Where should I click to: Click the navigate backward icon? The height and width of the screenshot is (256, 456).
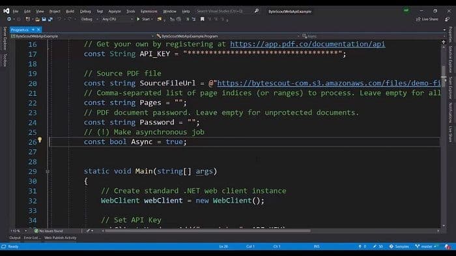9,19
